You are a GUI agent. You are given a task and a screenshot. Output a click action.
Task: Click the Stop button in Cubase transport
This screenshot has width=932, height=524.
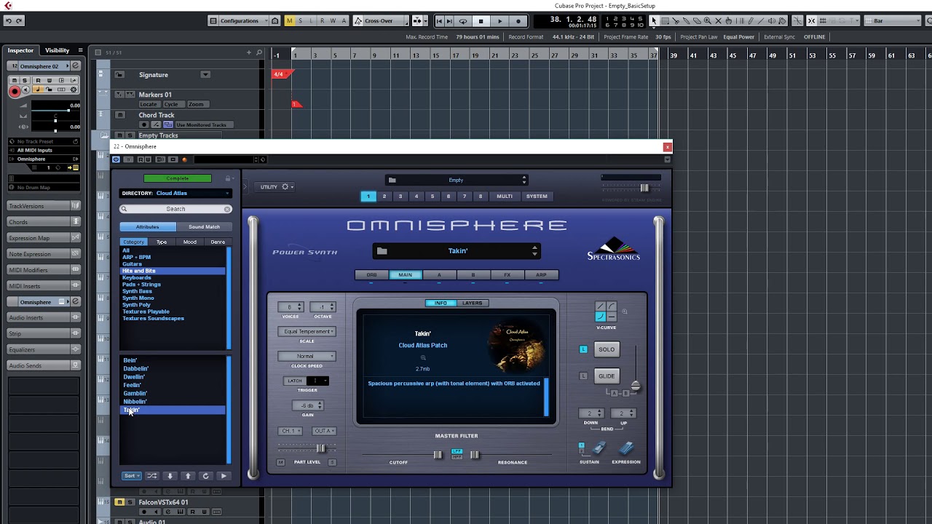481,21
